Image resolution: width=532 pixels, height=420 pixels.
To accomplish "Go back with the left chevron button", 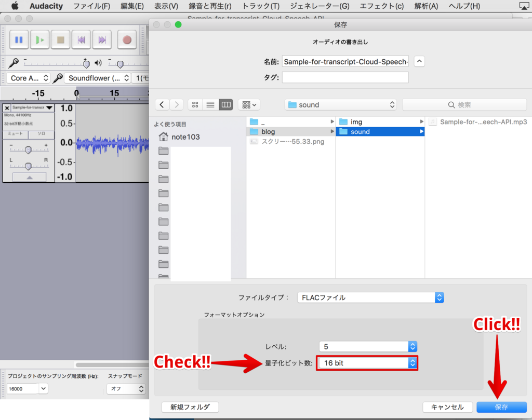I will tap(162, 105).
